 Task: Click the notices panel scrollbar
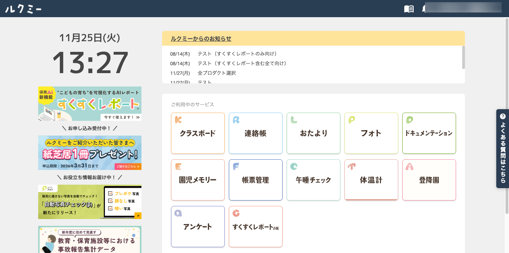point(463,57)
